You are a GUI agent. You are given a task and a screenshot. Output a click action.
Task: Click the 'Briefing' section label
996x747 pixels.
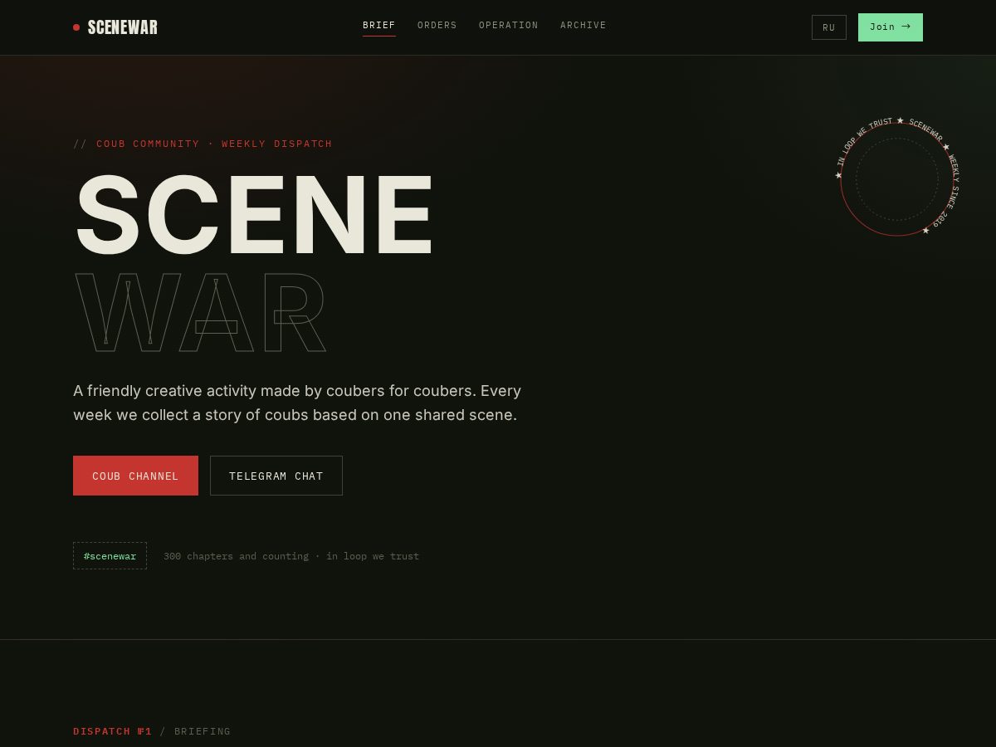(203, 731)
